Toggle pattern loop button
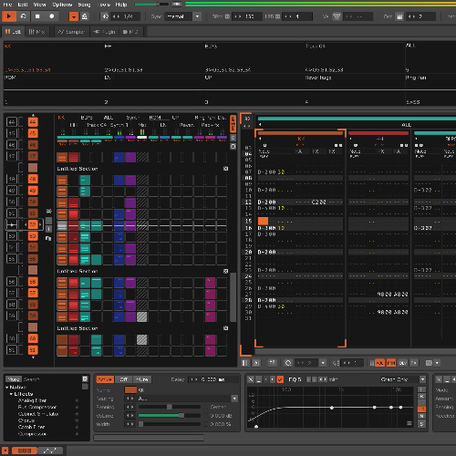Screen dimensions: 456x456 coord(24,16)
